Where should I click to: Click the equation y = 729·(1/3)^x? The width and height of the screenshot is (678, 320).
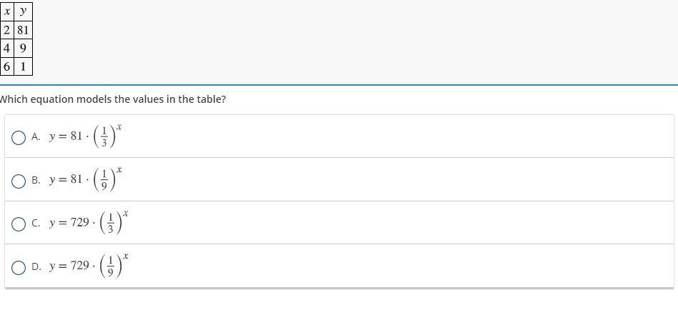click(89, 223)
